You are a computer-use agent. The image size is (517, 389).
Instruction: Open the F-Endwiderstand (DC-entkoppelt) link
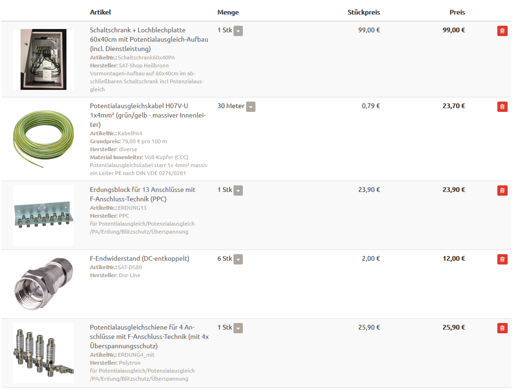coord(139,258)
